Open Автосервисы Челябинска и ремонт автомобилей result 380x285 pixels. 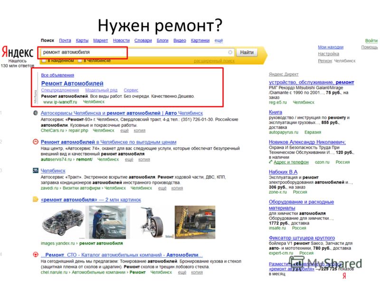(x=122, y=113)
